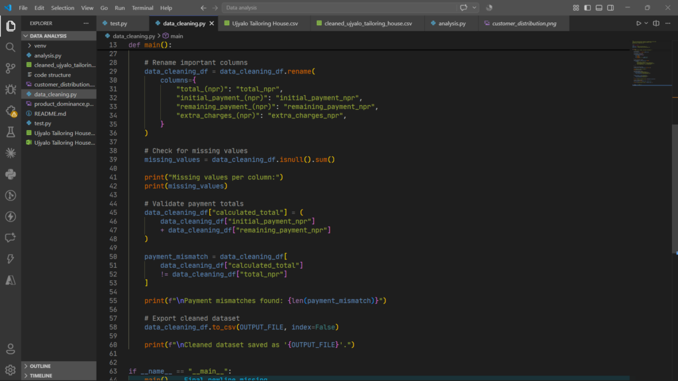678x381 pixels.
Task: Open the Accounts icon
Action: coord(11,349)
